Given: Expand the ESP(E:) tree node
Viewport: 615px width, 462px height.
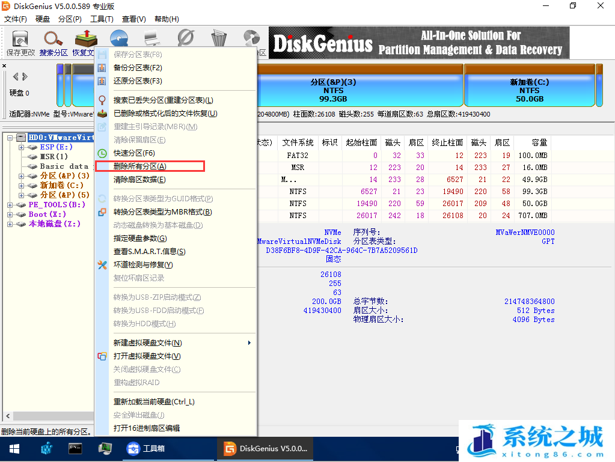Looking at the screenshot, I should 21,147.
